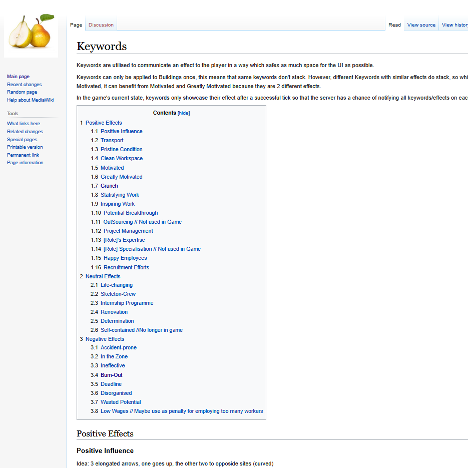The image size is (468, 468).
Task: Jump to OutSourcing entry
Action: [x=142, y=222]
